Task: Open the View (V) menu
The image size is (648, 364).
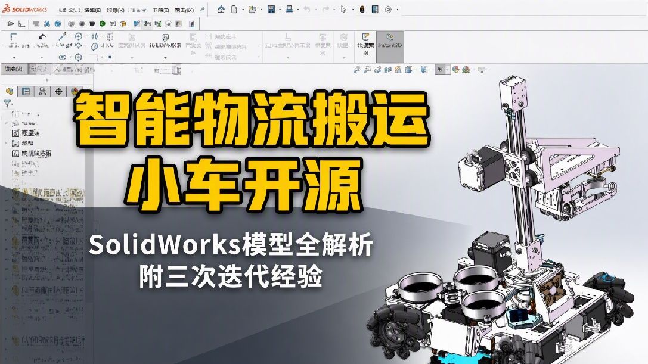Action: [x=115, y=10]
